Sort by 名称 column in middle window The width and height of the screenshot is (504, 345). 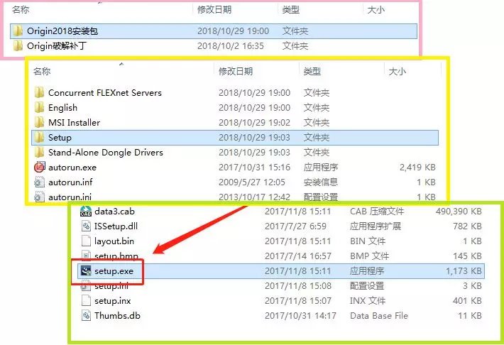42,71
